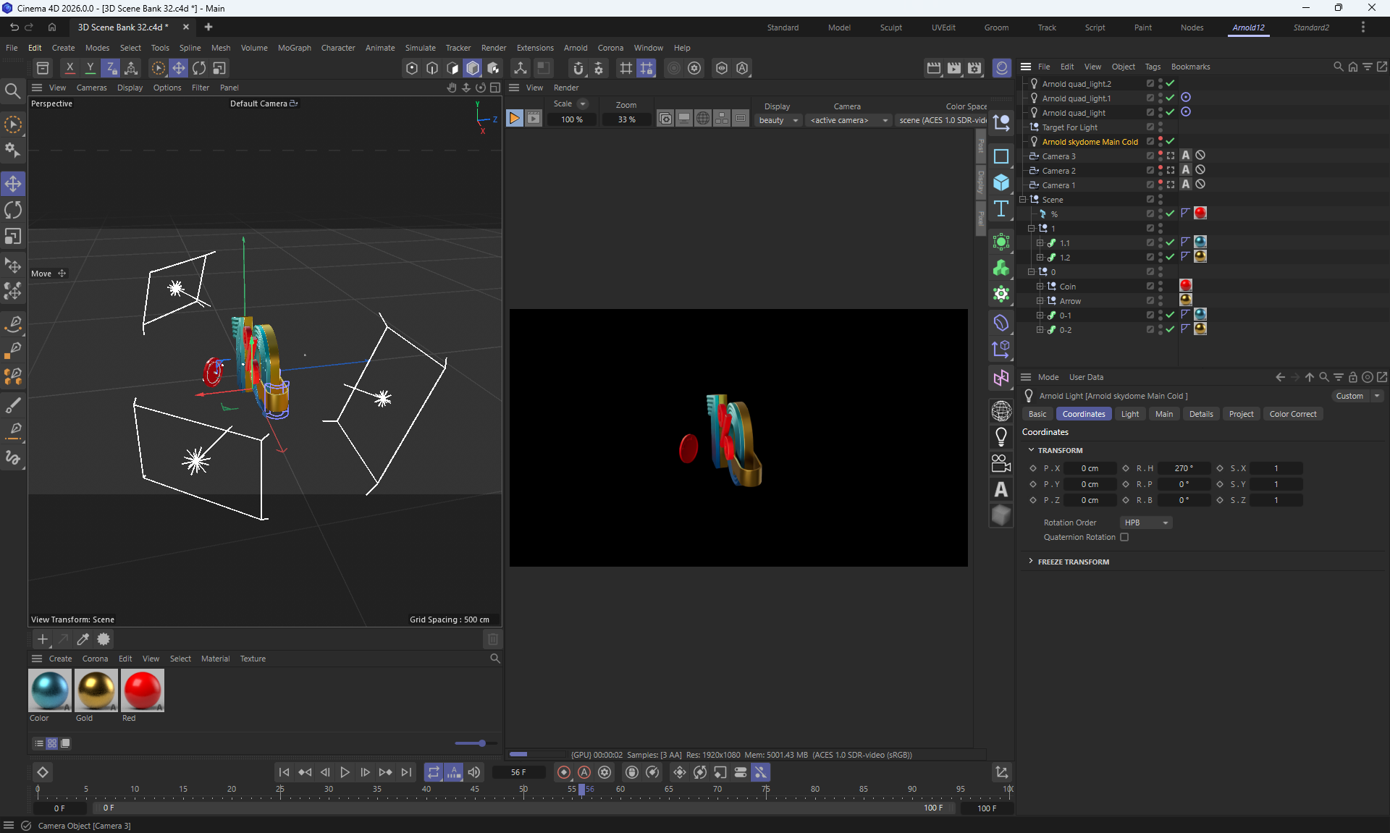The width and height of the screenshot is (1390, 833).
Task: Click the record active objects keyframe button
Action: pos(563,772)
